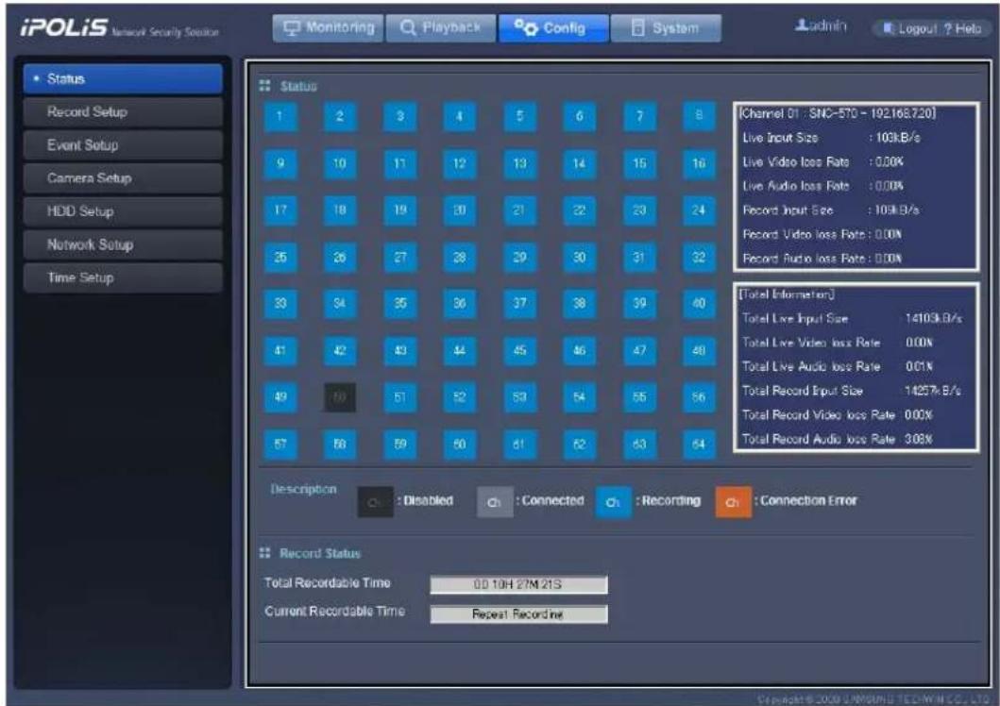Select channel 1 status icon
Screen dimensions: 1000x706
click(280, 117)
